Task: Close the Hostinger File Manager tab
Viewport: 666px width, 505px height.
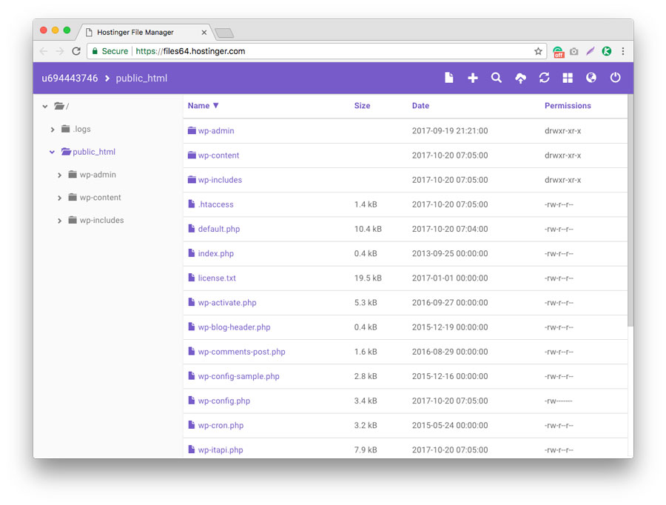Action: [x=204, y=33]
